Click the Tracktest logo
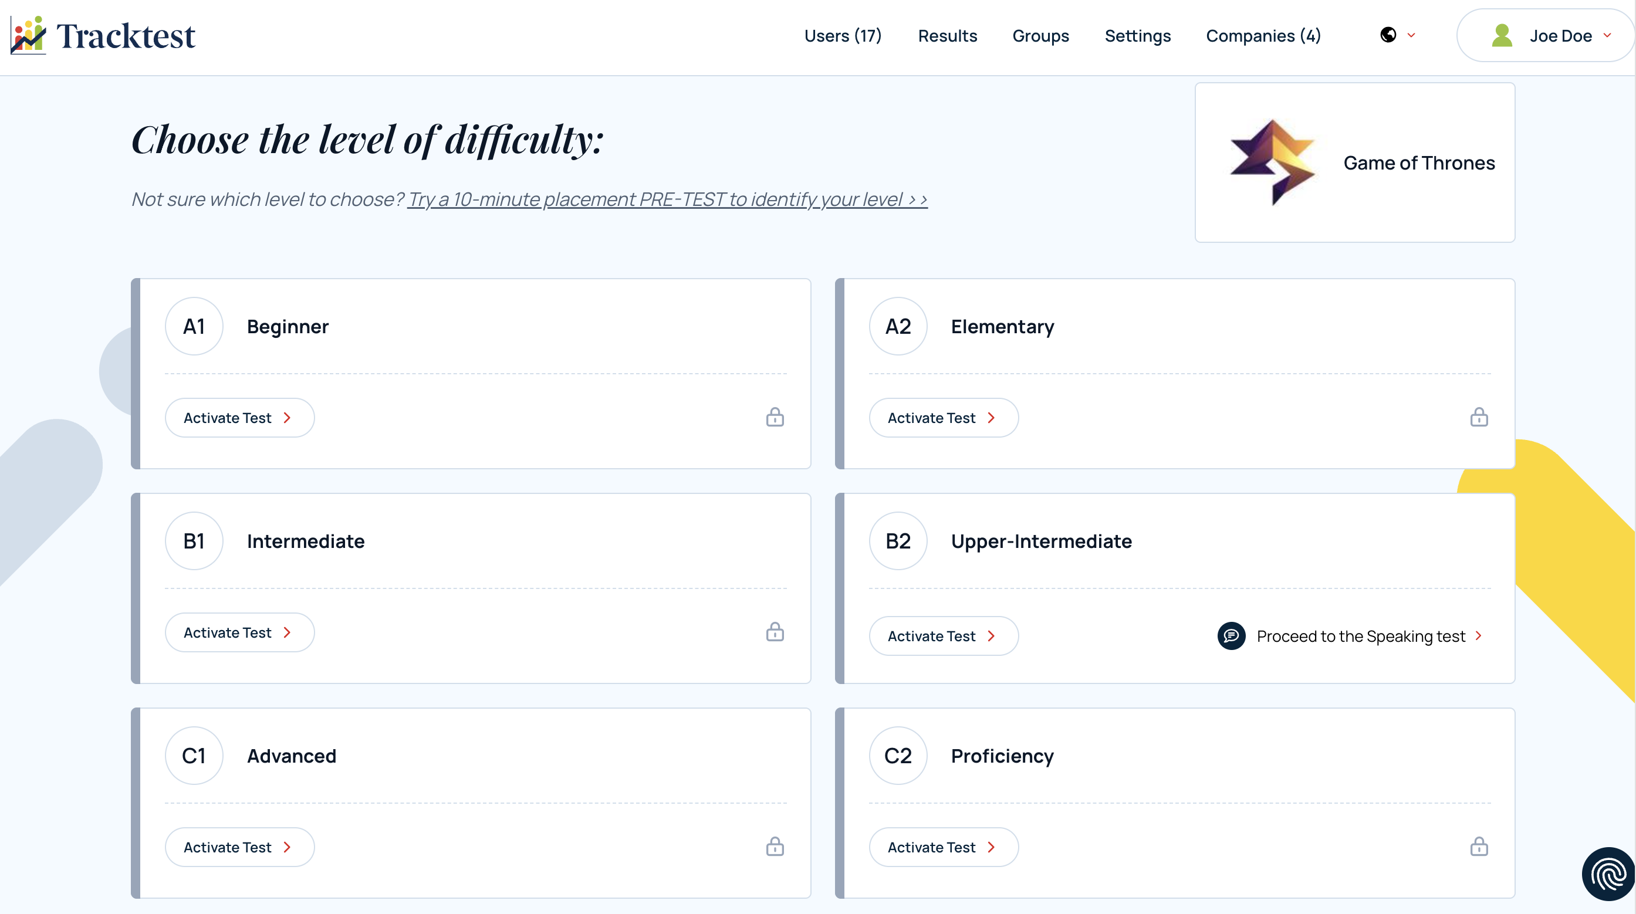 click(x=102, y=35)
